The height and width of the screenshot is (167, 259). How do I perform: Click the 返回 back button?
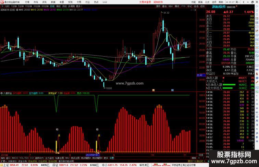pos(202,6)
